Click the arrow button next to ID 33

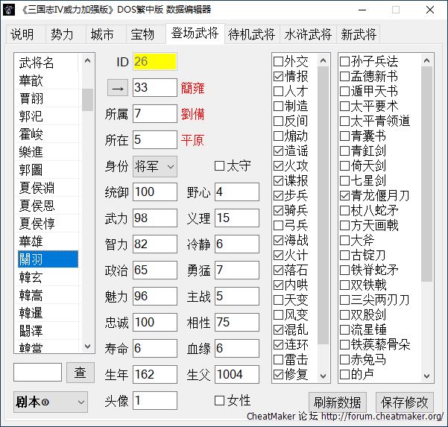point(118,88)
